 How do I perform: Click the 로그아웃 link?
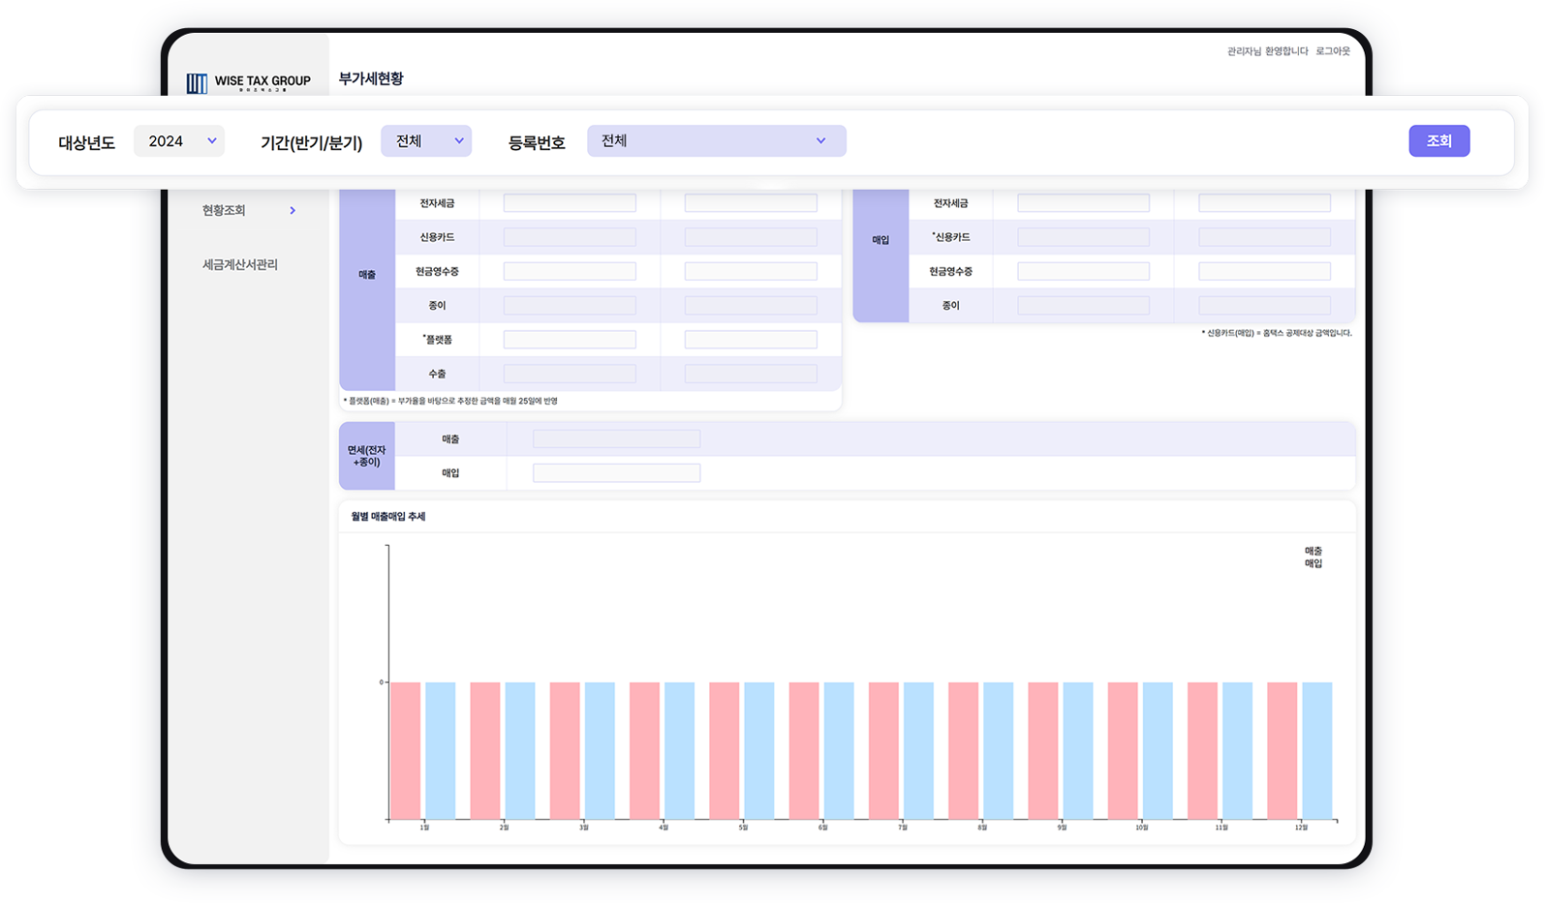[x=1333, y=51]
